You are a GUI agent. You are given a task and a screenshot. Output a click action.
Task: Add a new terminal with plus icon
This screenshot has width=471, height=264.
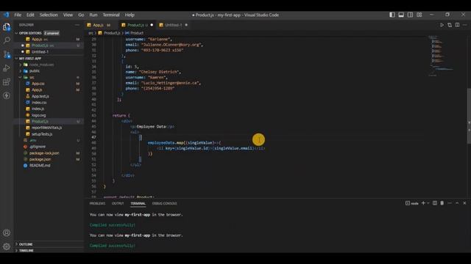click(423, 203)
